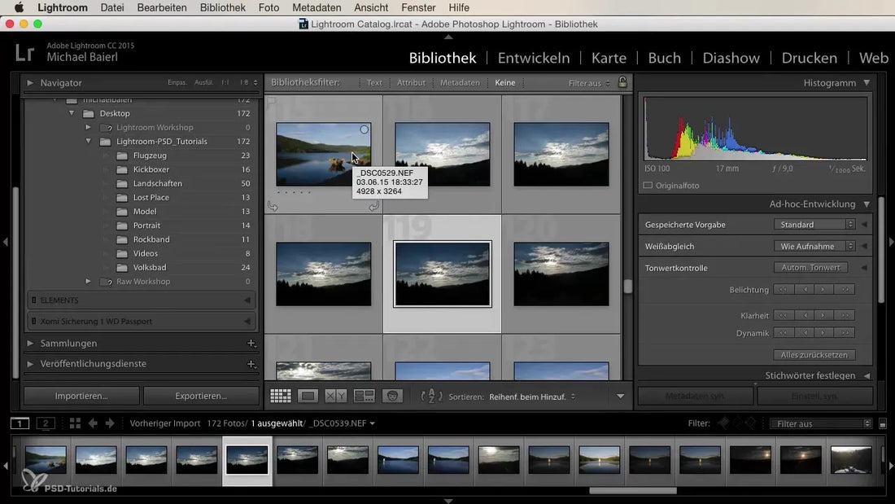
Task: Open the Metadaten menu in the menu bar
Action: (x=317, y=7)
